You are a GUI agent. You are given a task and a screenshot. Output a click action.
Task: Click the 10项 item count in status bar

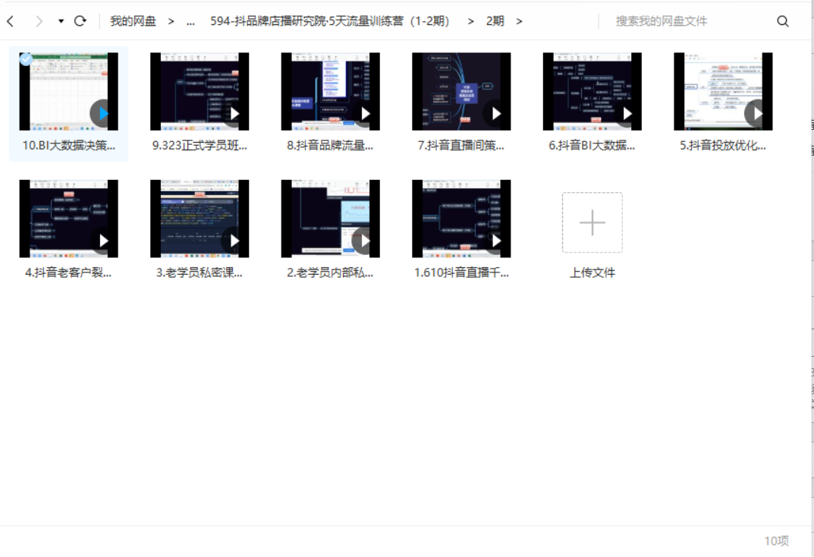pyautogui.click(x=776, y=541)
